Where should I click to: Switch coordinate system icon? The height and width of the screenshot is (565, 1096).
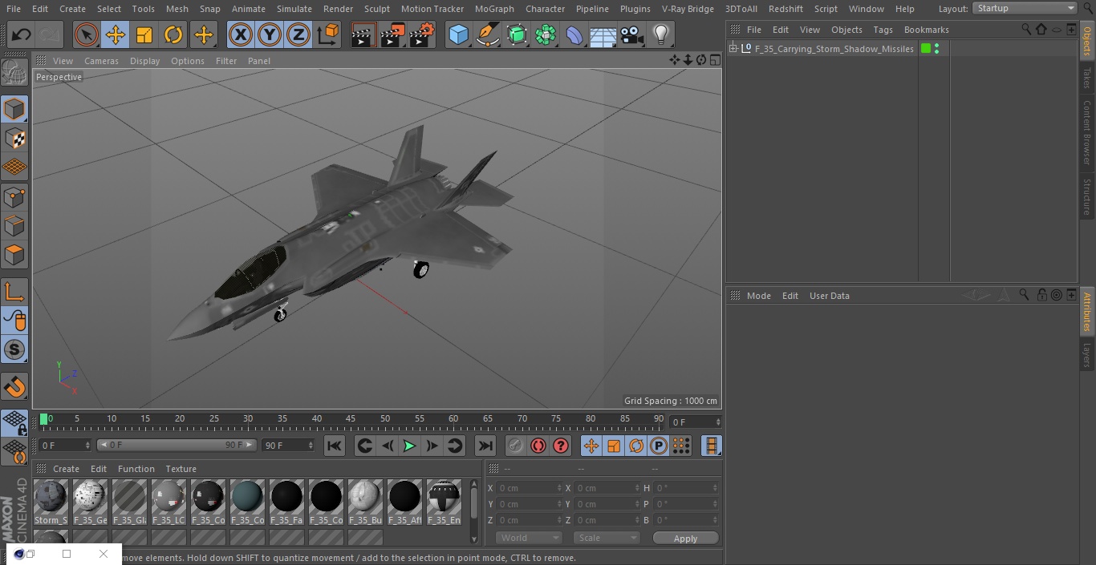click(328, 34)
